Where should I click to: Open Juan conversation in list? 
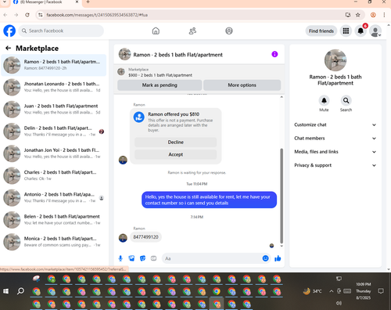pyautogui.click(x=54, y=110)
